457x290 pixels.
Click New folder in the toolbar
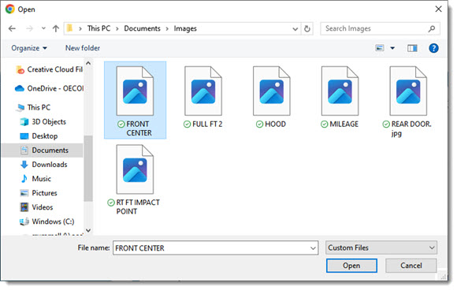pyautogui.click(x=83, y=48)
